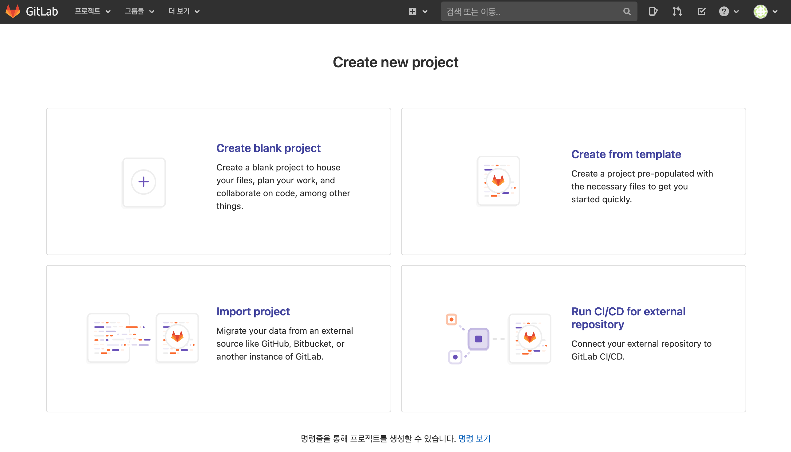The width and height of the screenshot is (791, 452).
Task: Click the plus-in-box blank project illustration
Action: [144, 182]
